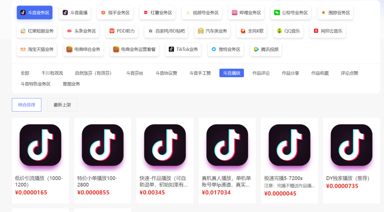Viewport: 384px width, 212px height.
Task: Select the 斗音芬丝 filter
Action: tap(135, 73)
